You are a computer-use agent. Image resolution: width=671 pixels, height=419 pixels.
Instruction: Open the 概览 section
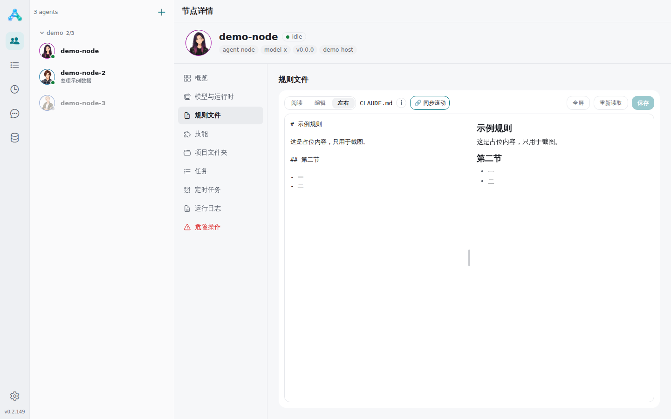(x=220, y=78)
